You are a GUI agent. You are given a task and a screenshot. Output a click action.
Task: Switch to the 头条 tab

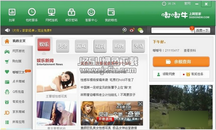[62, 46]
